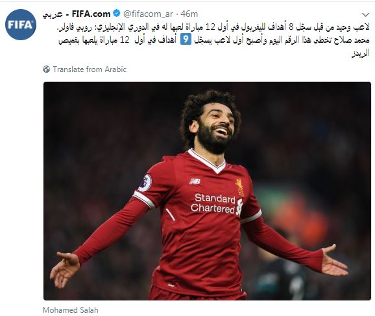Open the FIFA profile avatar
This screenshot has height=316, width=375.
pyautogui.click(x=21, y=25)
